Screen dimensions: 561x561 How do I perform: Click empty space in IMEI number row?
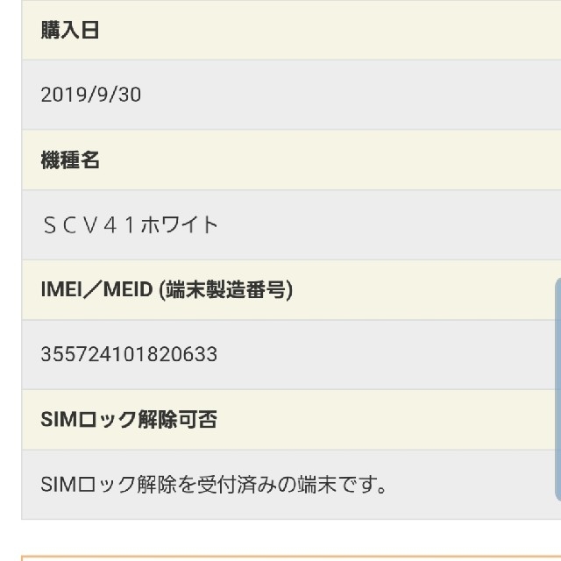click(x=376, y=354)
